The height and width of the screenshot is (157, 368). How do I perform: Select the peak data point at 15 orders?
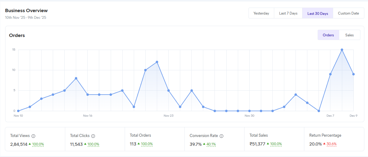[x=342, y=50]
